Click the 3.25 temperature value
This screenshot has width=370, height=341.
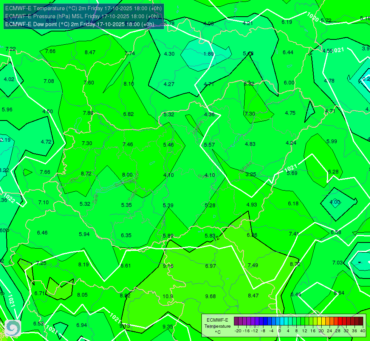[251, 174]
